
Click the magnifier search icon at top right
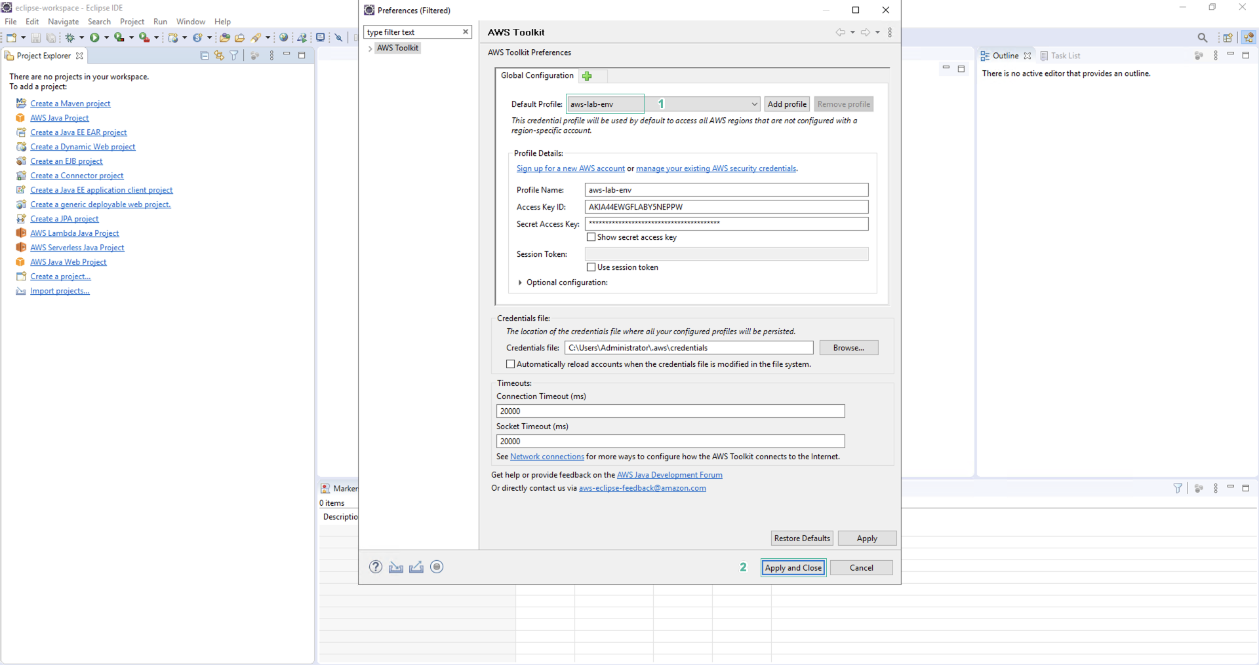pos(1203,37)
